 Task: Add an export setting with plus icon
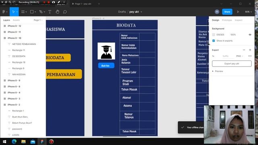250,50
